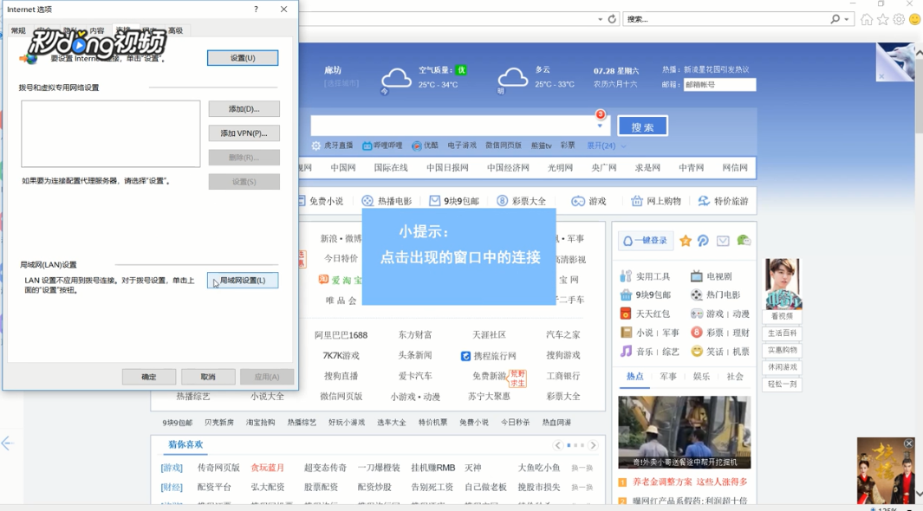The height and width of the screenshot is (511, 923).
Task: Go to previous page in 猜你喜欢
Action: coord(557,445)
